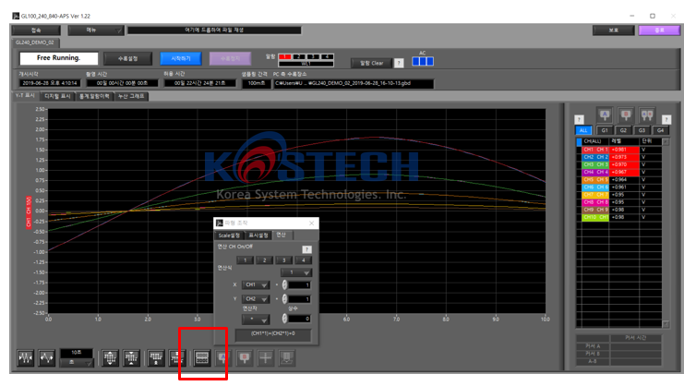Open the waveform operation panel icon

[202, 357]
